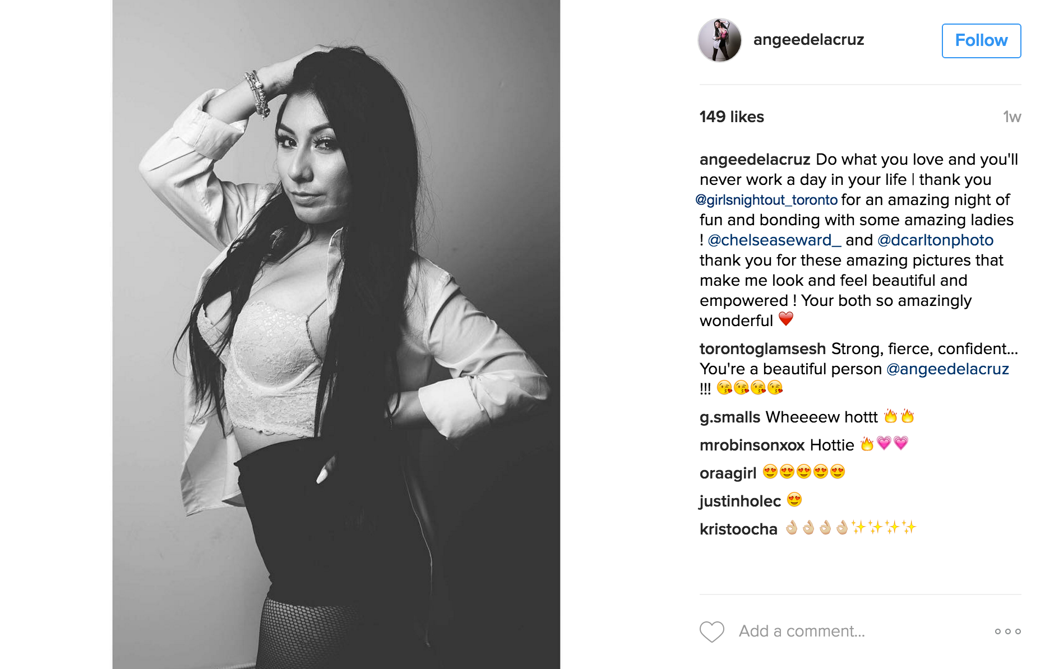Open angeedelacruz profile picture avatar
The height and width of the screenshot is (669, 1045).
click(720, 40)
